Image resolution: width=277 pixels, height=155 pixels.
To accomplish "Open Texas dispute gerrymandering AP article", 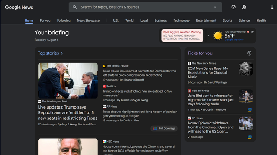I will pyautogui.click(x=140, y=114).
